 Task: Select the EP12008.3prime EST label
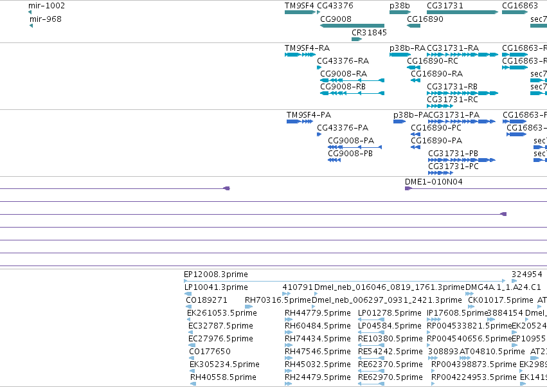pos(216,274)
